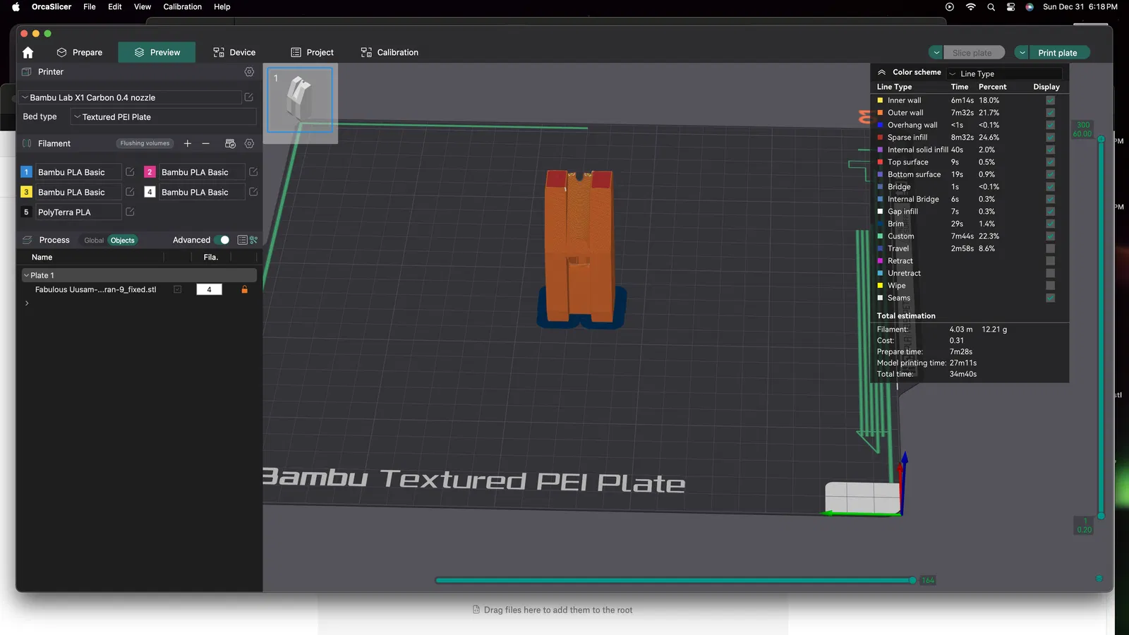Click the lock icon on the STL object
The height and width of the screenshot is (635, 1129).
[245, 289]
